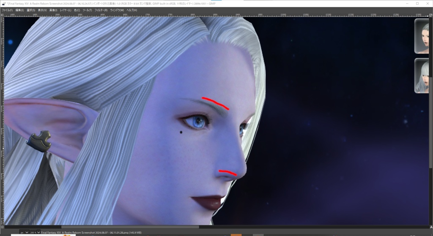Viewport: 433px width, 236px height.
Task: Maximize the GIMP window
Action: pyautogui.click(x=417, y=3)
